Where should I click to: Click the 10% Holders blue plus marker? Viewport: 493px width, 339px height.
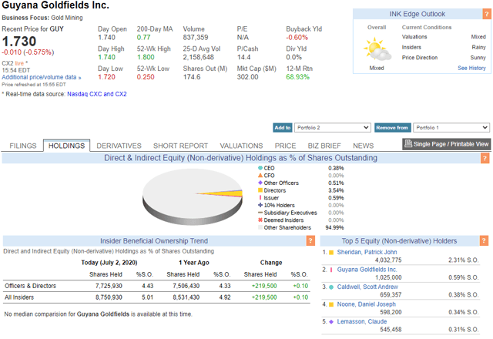(x=260, y=205)
